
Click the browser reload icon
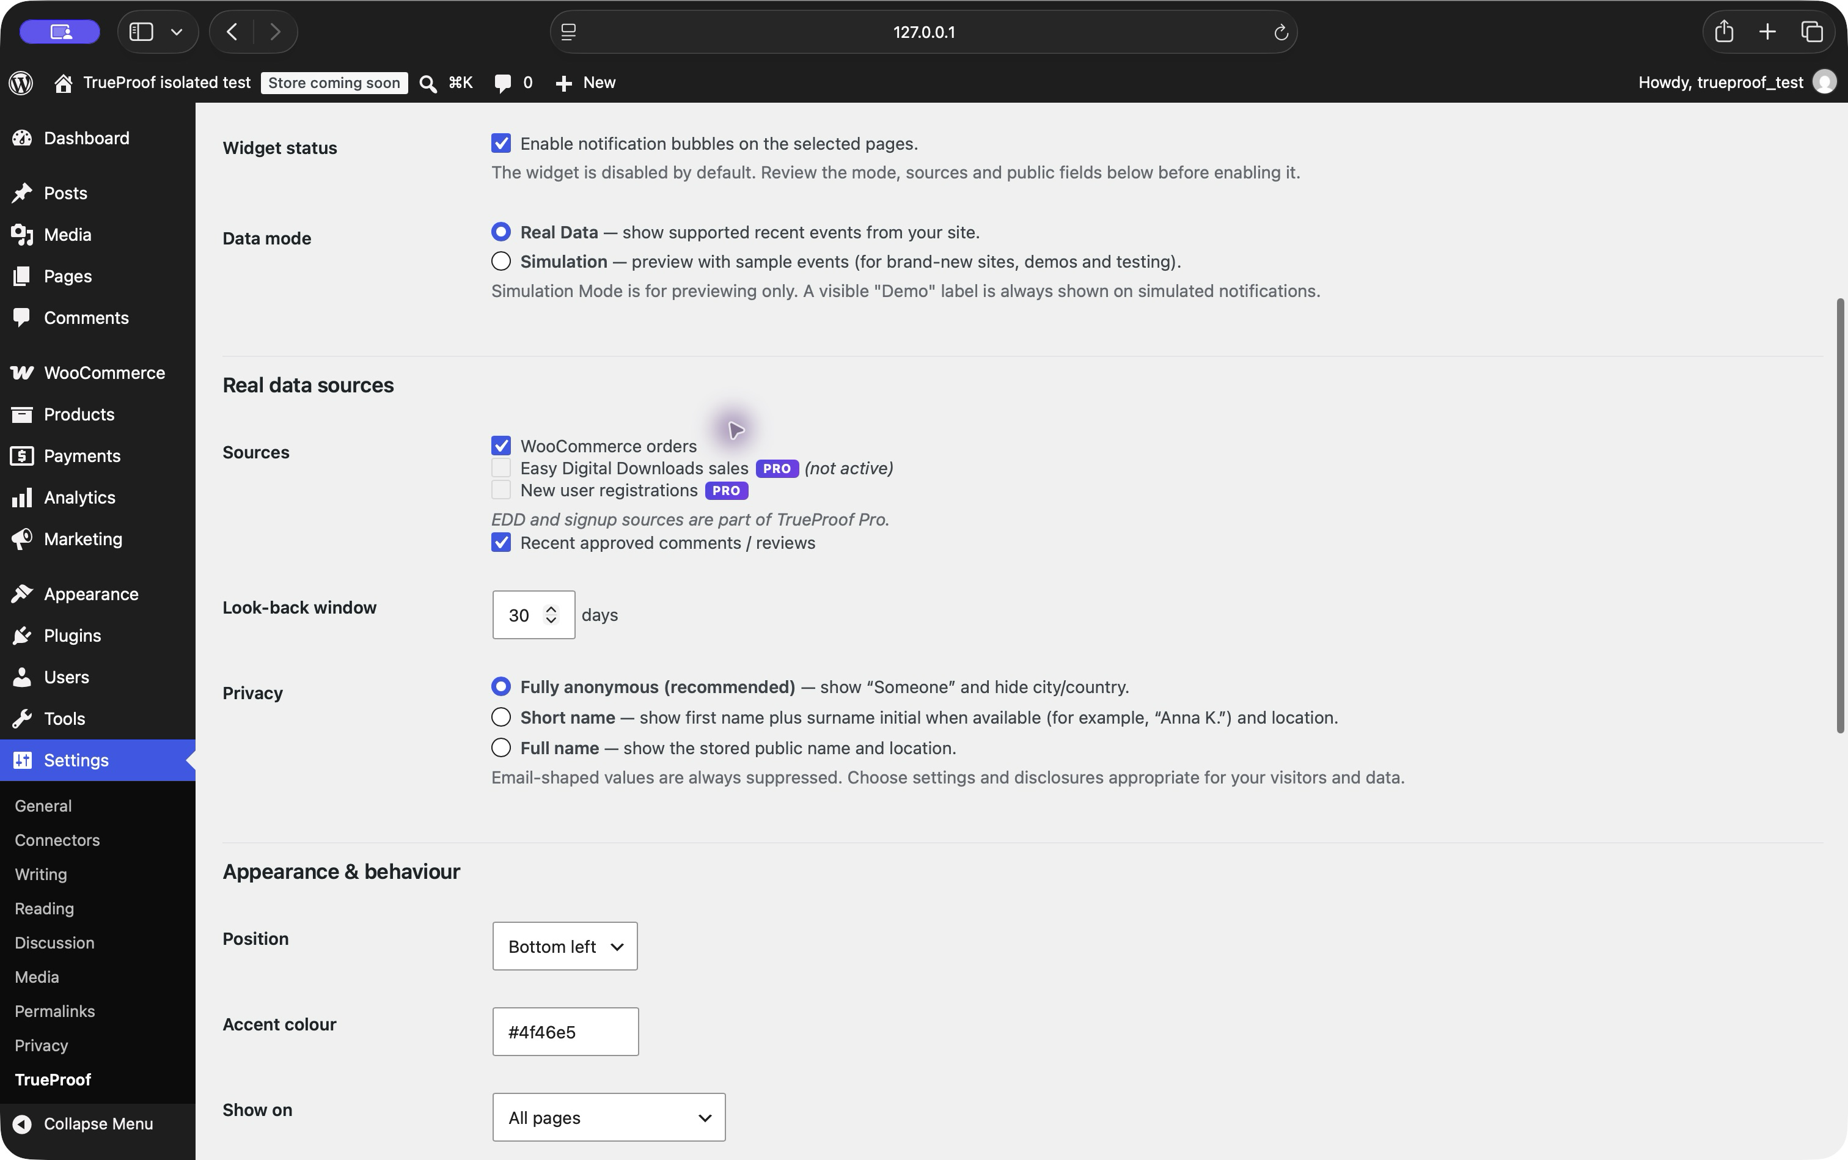point(1280,32)
